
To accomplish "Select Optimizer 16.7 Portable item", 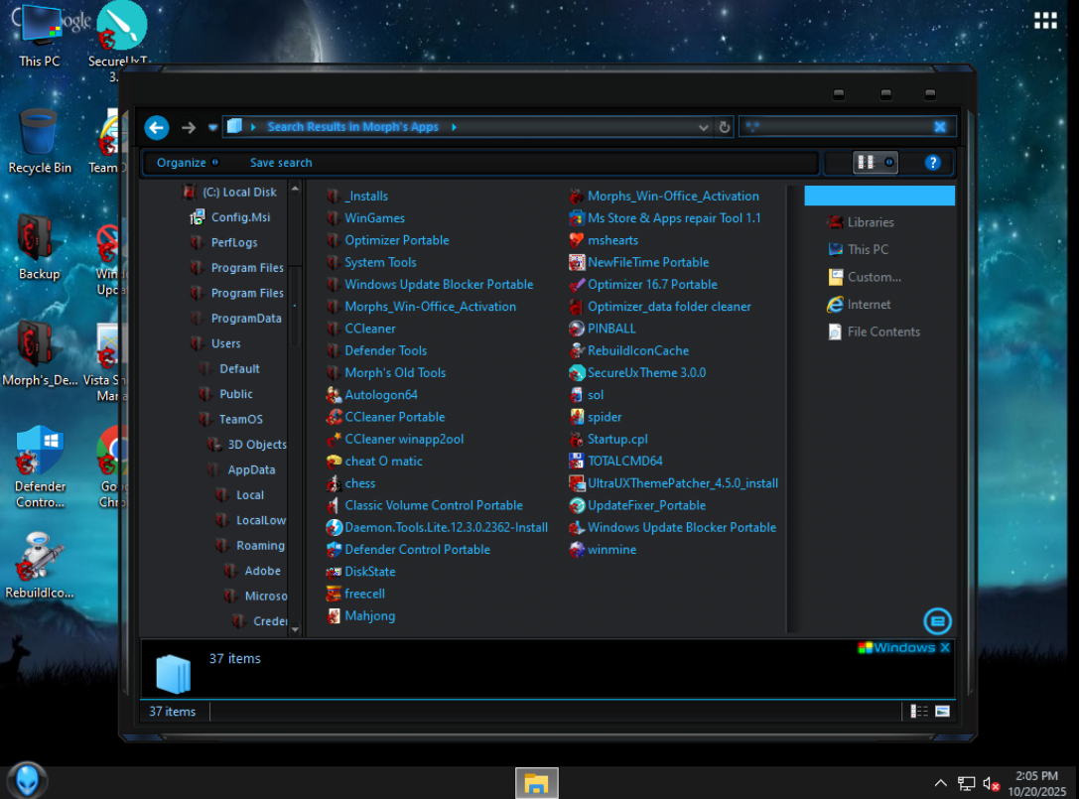I will point(642,284).
